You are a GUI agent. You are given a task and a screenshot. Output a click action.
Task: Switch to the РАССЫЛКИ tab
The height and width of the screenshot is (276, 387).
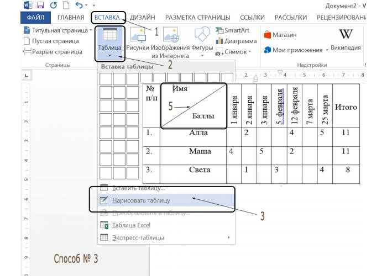(291, 18)
